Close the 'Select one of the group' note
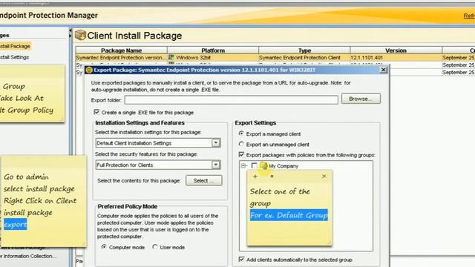Image resolution: width=475 pixels, height=267 pixels. tap(324, 176)
